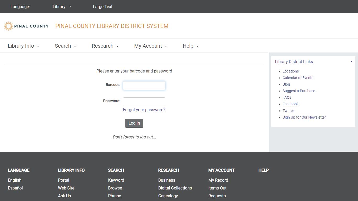This screenshot has height=201, width=358.
Task: Open the FAQs sidebar link
Action: tap(287, 97)
